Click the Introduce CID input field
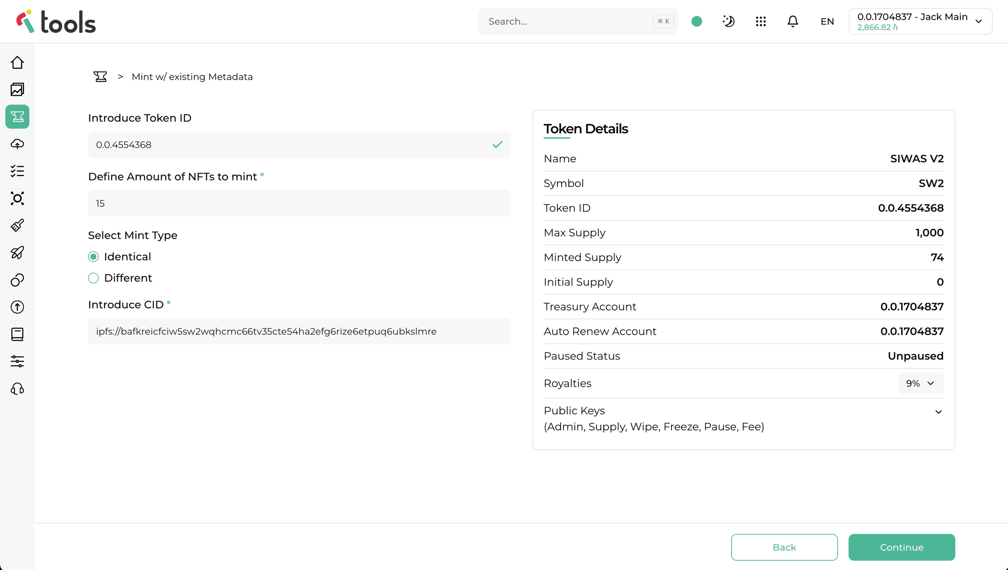1008x570 pixels. (x=299, y=332)
